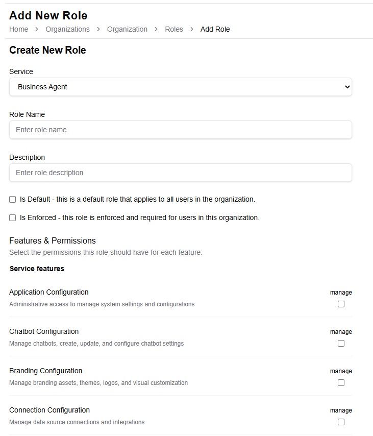
Task: Click the chevron separator right after Home
Action: click(37, 29)
